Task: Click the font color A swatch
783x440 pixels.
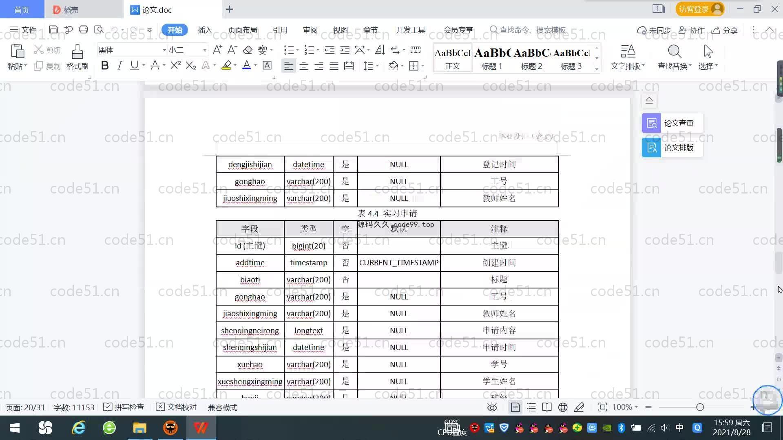Action: click(246, 66)
